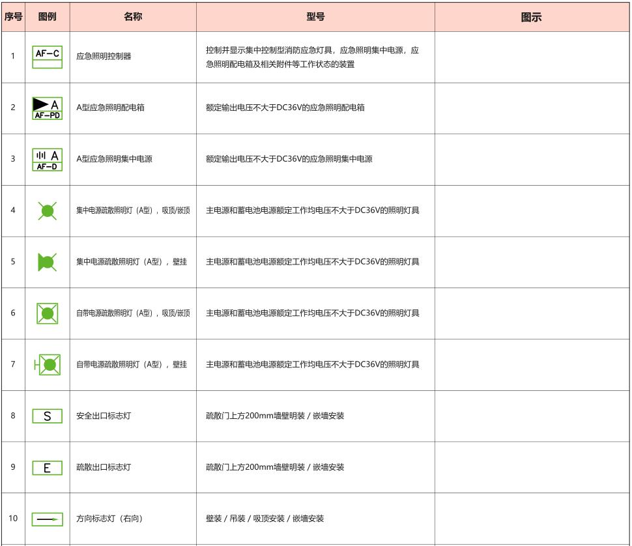Image resolution: width=632 pixels, height=546 pixels.
Task: Select the row 4 ceiling-mounted evacuation light symbol
Action: point(48,210)
